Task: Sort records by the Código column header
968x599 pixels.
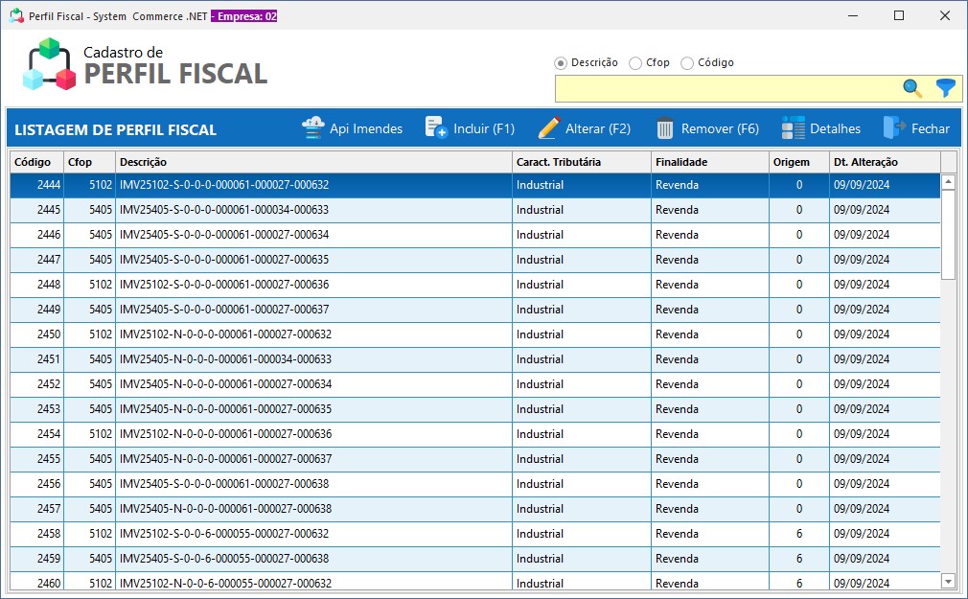Action: click(x=35, y=162)
